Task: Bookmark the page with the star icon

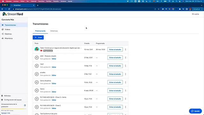Action: [159, 9]
